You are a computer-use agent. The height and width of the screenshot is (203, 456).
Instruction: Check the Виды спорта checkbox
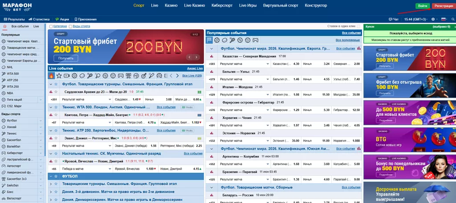70,27
